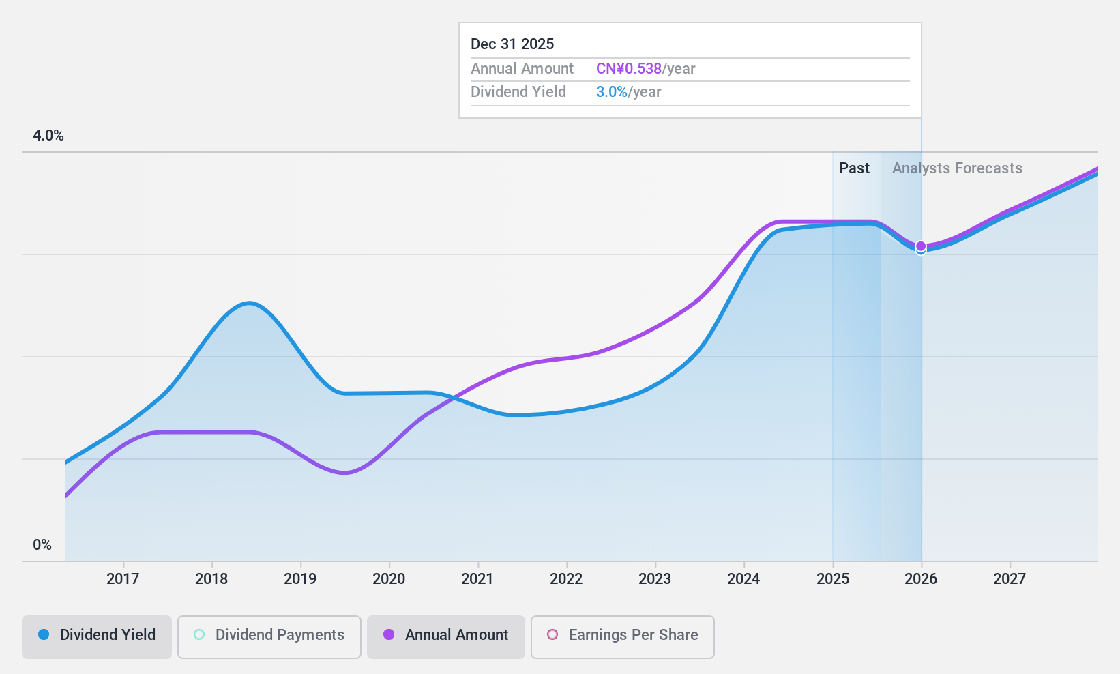Toggle the Earnings Per Share series
Image resolution: width=1120 pixels, height=674 pixels.
pyautogui.click(x=623, y=636)
